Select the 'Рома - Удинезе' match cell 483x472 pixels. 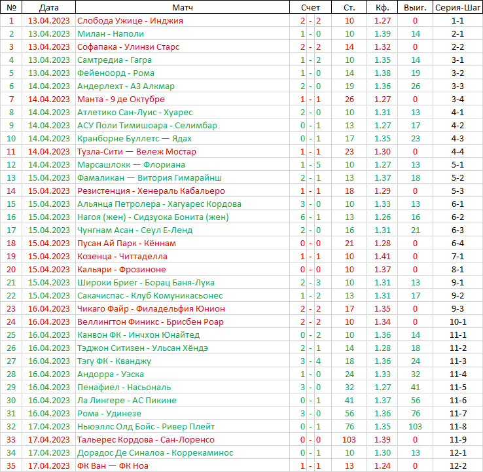click(109, 413)
